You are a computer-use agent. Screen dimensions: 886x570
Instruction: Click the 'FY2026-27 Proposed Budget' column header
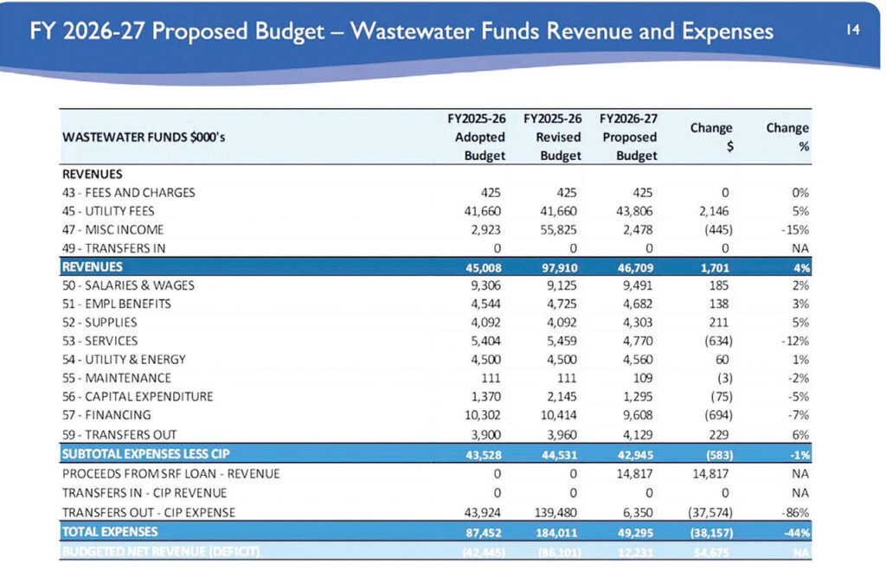(x=628, y=138)
